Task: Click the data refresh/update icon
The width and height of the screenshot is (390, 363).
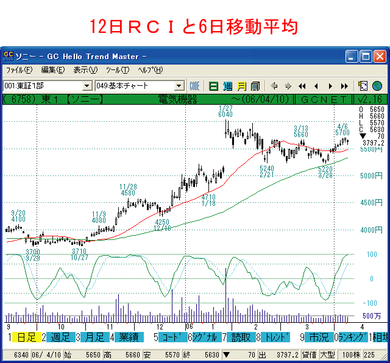Action: tap(363, 86)
